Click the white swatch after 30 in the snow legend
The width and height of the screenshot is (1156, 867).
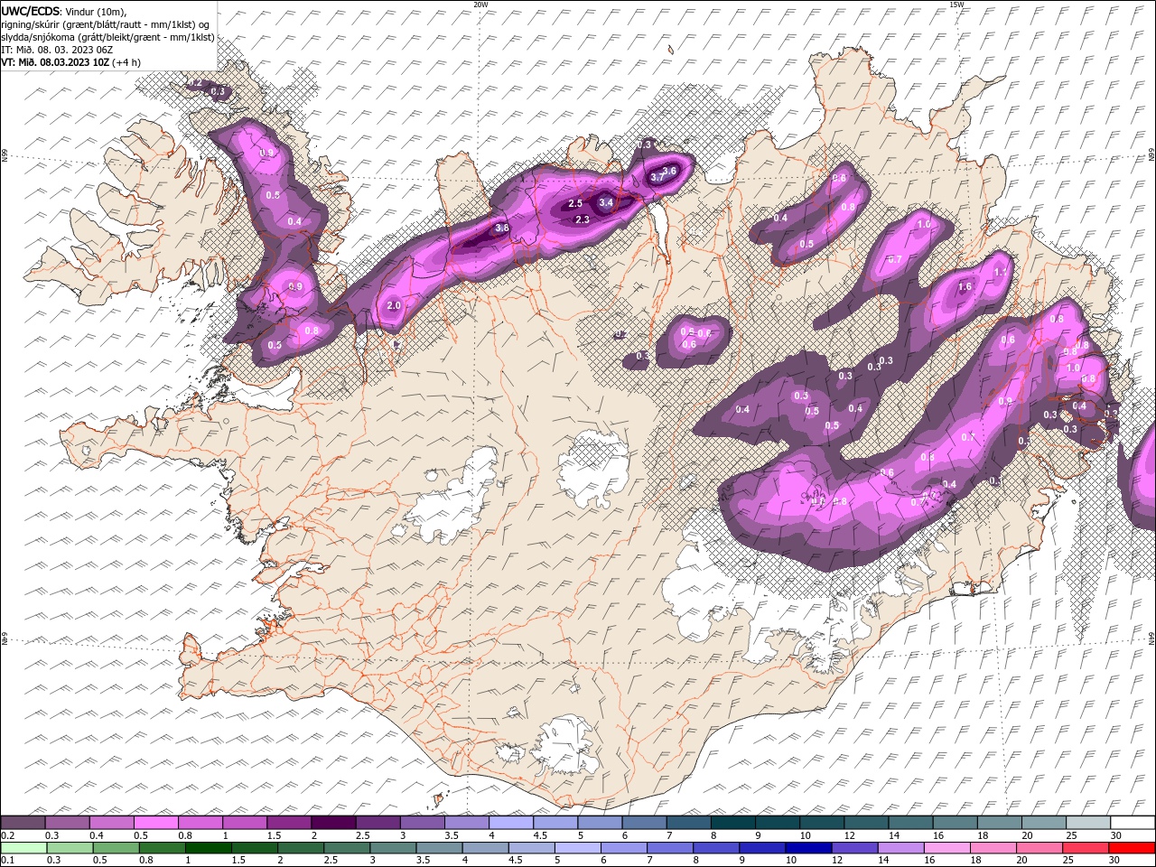click(1131, 823)
